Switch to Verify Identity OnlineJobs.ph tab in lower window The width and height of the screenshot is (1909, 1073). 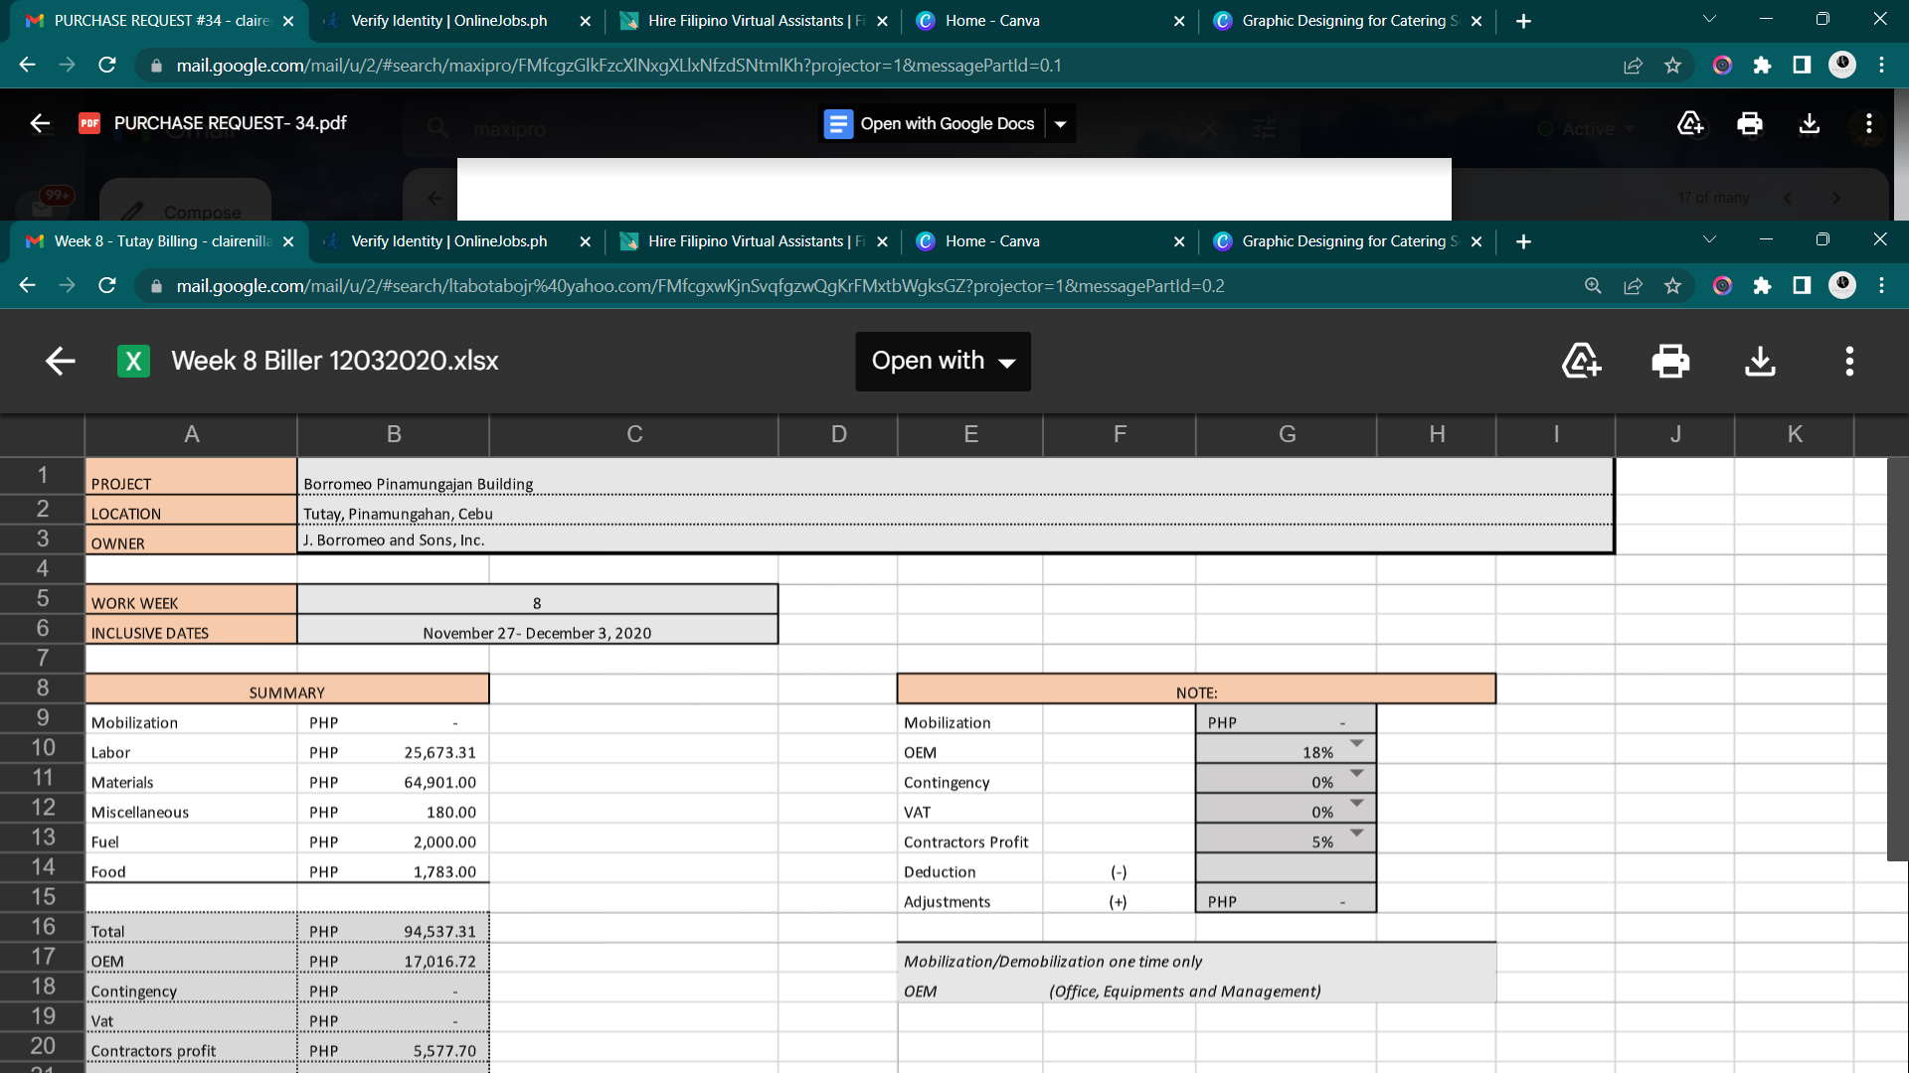[447, 241]
